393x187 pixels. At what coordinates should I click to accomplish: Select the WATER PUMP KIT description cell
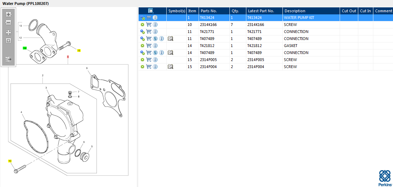pyautogui.click(x=311, y=18)
